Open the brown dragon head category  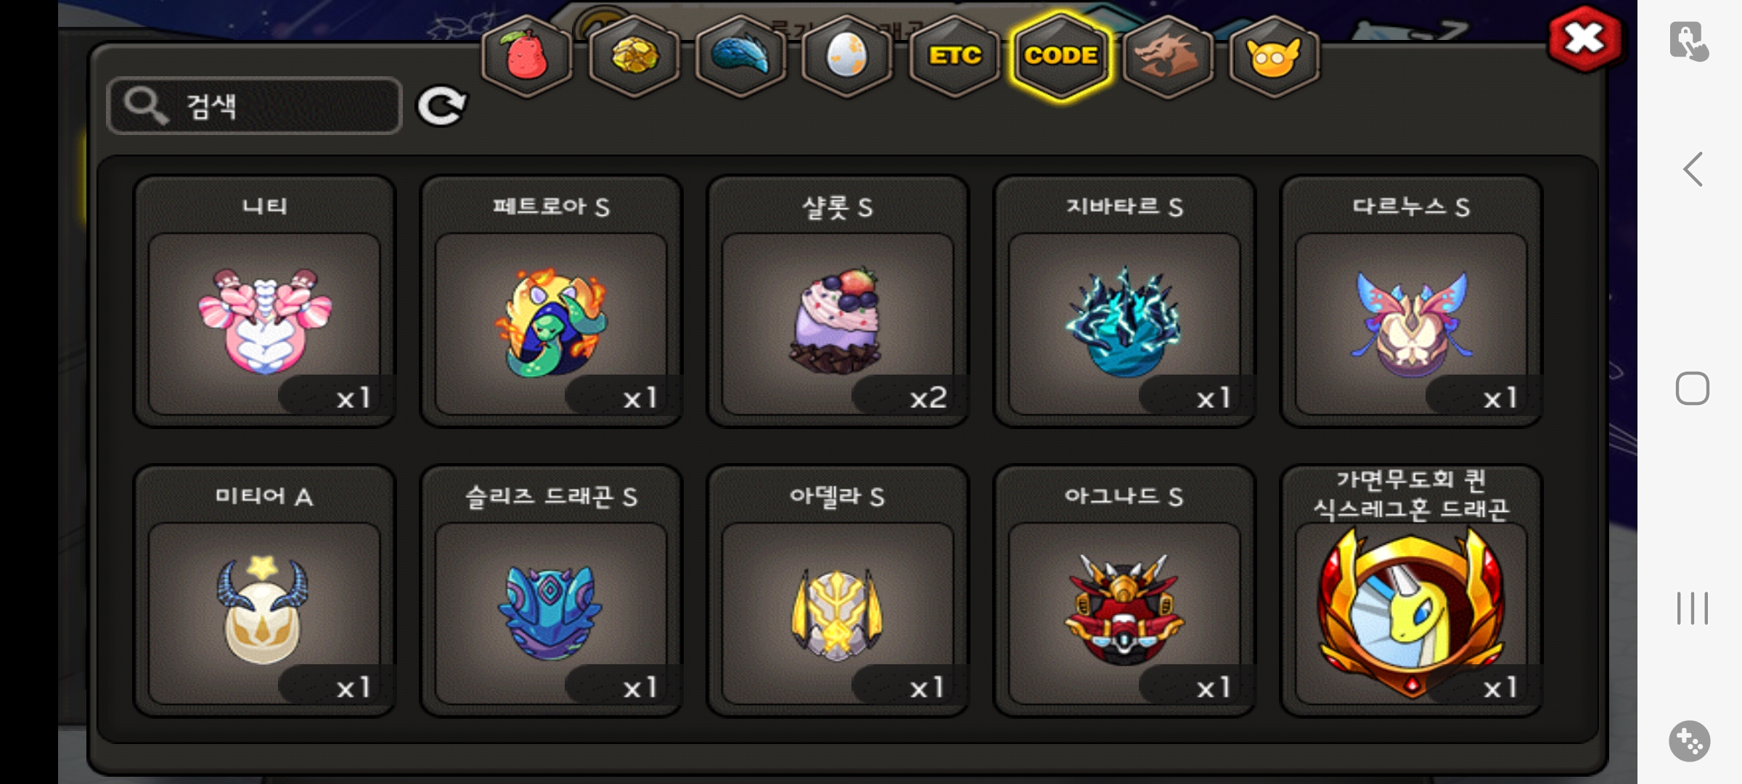pyautogui.click(x=1167, y=57)
